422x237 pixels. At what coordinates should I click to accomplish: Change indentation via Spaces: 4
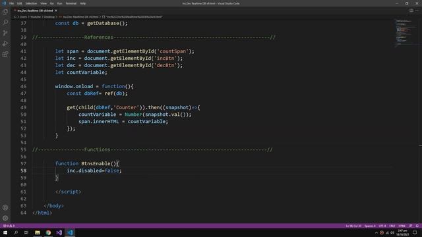[x=370, y=226]
